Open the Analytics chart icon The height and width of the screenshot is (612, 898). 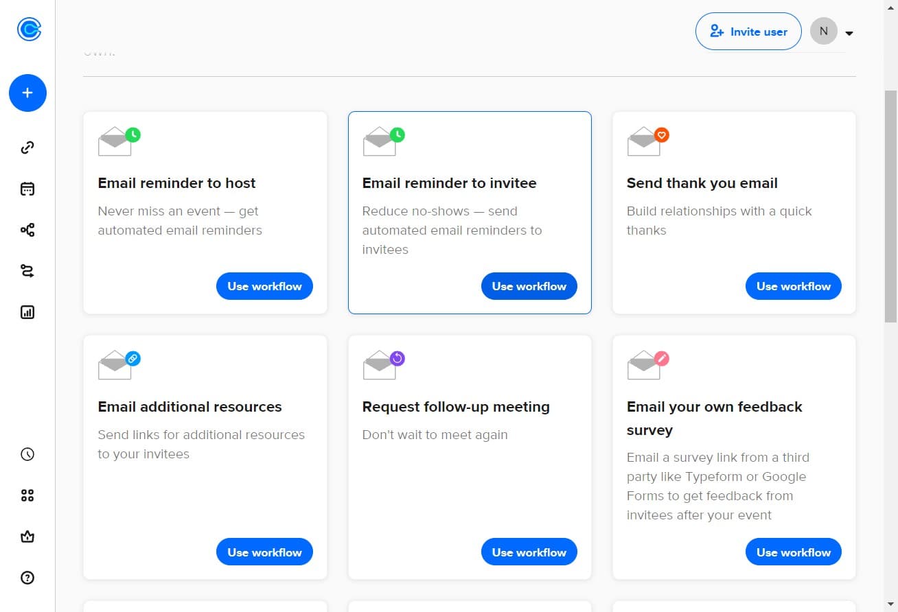pos(27,312)
